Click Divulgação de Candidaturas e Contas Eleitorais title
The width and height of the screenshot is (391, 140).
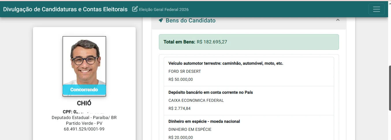[65, 9]
